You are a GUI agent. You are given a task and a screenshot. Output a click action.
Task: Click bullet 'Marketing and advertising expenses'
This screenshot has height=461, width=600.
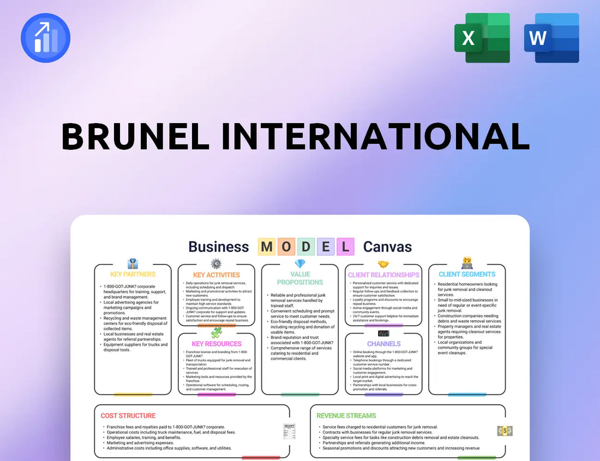point(139,442)
